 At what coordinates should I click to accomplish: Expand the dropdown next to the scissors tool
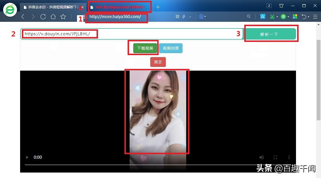[277, 16]
